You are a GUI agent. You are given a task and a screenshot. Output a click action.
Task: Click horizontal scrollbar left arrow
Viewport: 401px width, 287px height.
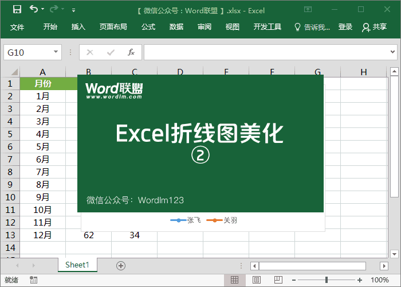pyautogui.click(x=254, y=266)
